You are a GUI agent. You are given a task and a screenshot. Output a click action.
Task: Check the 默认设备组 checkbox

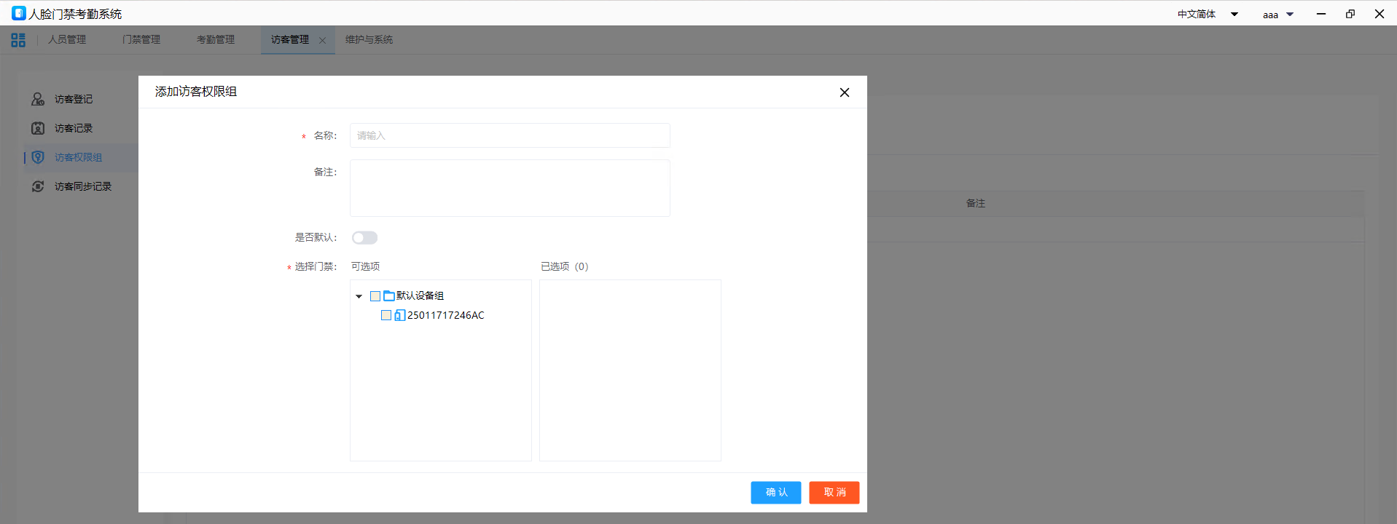tap(375, 296)
